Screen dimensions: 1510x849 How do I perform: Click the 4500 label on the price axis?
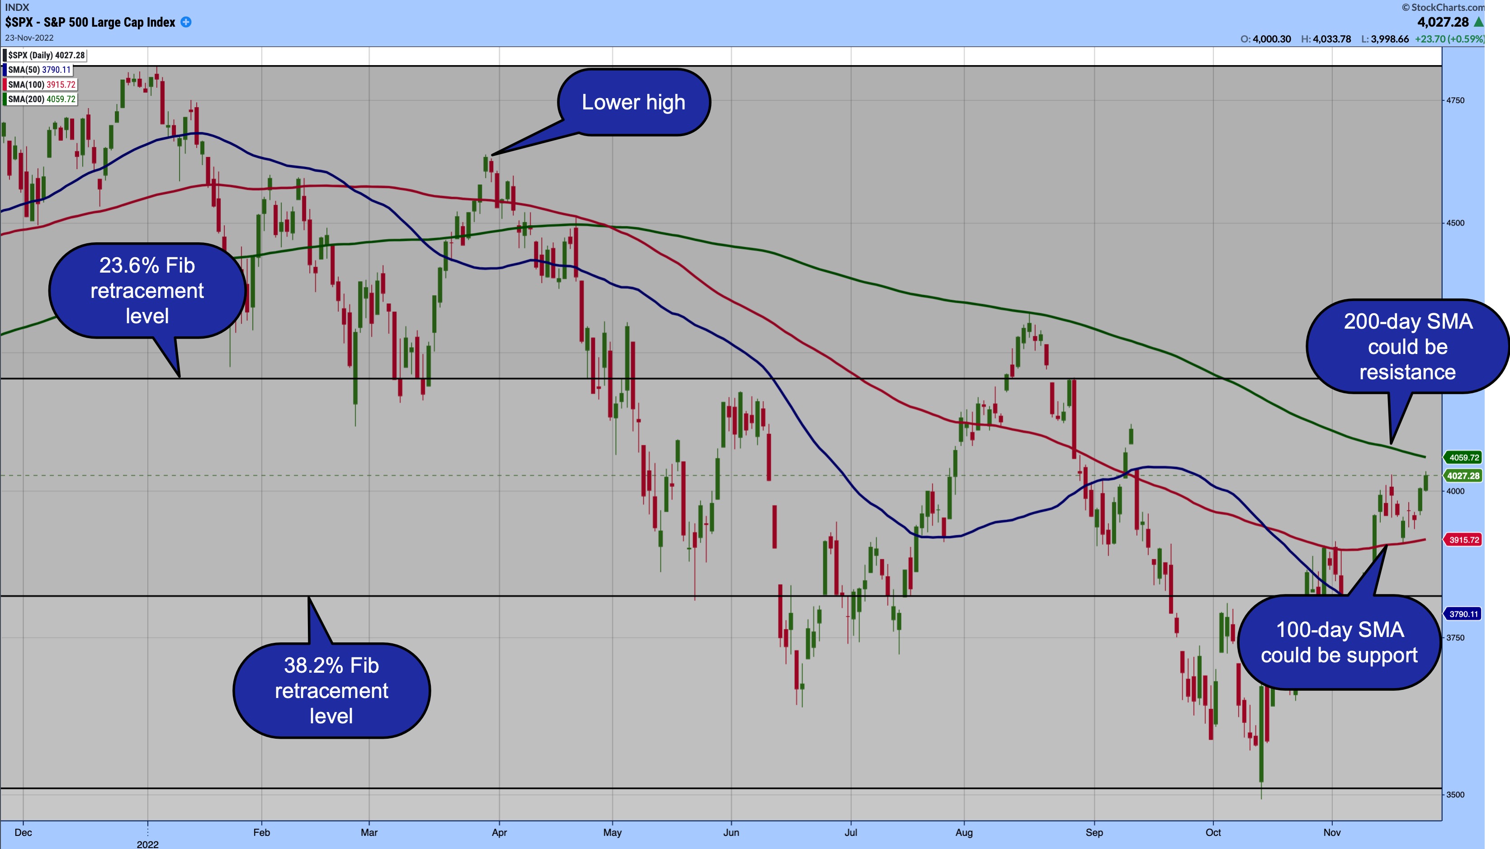point(1455,223)
